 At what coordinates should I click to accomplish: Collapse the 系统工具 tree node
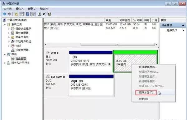(x=5, y=24)
